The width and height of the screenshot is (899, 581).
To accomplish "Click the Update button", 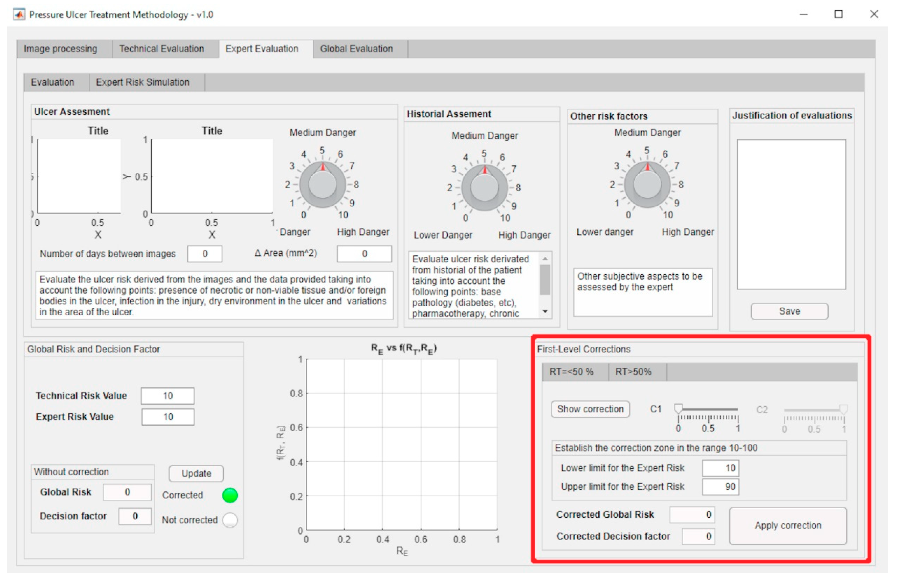I will tap(196, 474).
